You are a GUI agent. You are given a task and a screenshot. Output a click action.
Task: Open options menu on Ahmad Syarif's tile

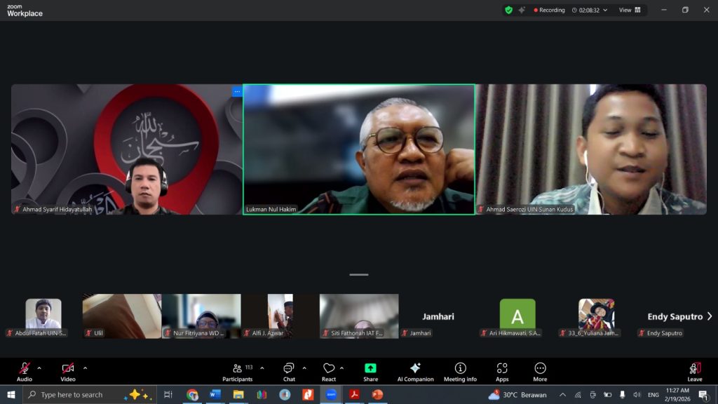click(237, 92)
